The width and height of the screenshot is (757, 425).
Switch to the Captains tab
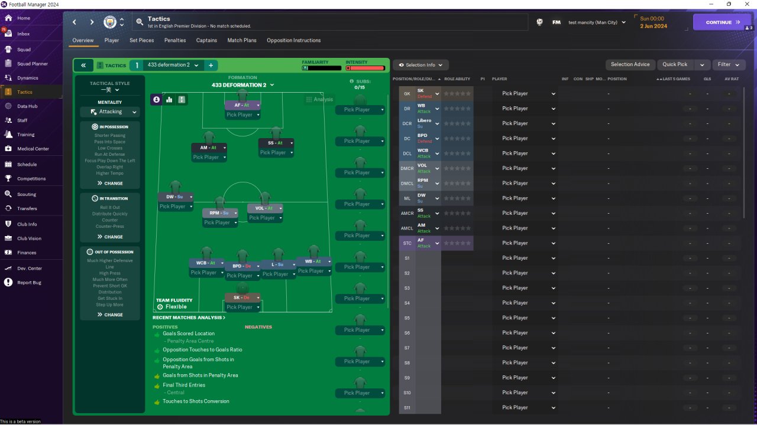tap(206, 40)
